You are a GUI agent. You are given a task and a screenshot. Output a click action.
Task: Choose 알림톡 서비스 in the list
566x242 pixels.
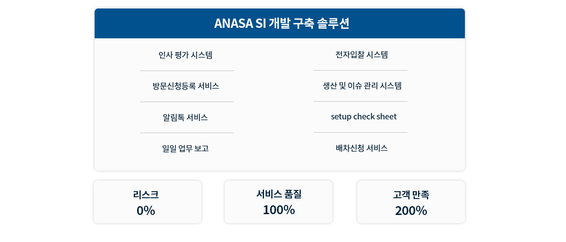186,117
